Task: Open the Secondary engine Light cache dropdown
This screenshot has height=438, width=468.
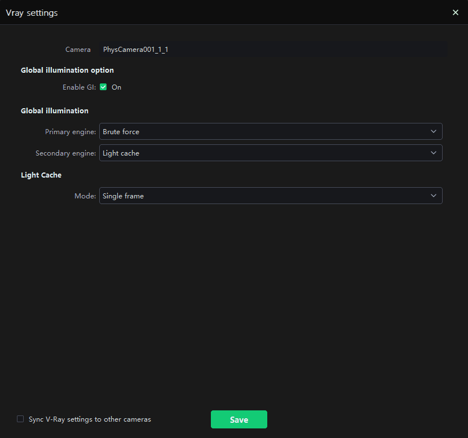Action: coord(264,153)
